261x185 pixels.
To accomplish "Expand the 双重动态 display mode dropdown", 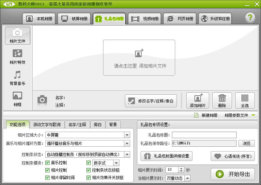I will (187, 178).
